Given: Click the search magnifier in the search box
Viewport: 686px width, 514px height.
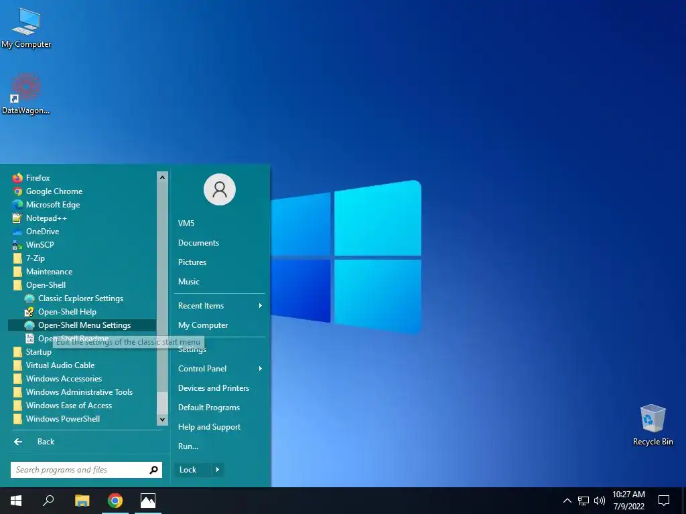Looking at the screenshot, I should point(153,470).
